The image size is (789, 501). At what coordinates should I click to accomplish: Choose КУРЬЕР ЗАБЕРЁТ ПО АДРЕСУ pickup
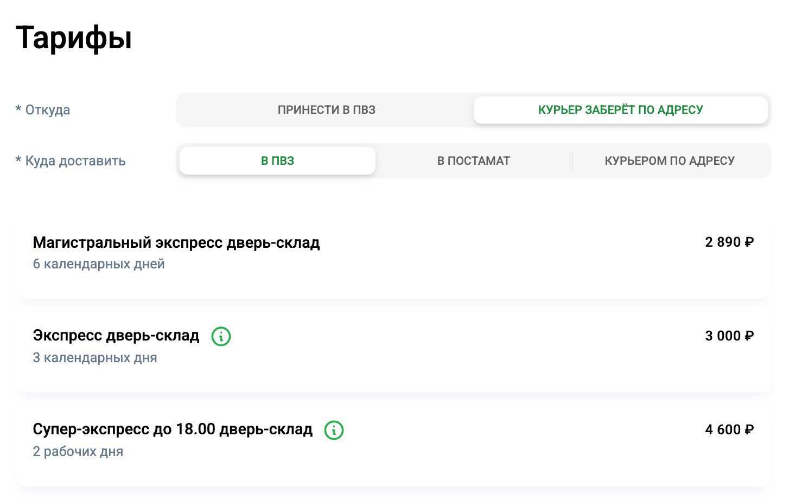pos(620,110)
